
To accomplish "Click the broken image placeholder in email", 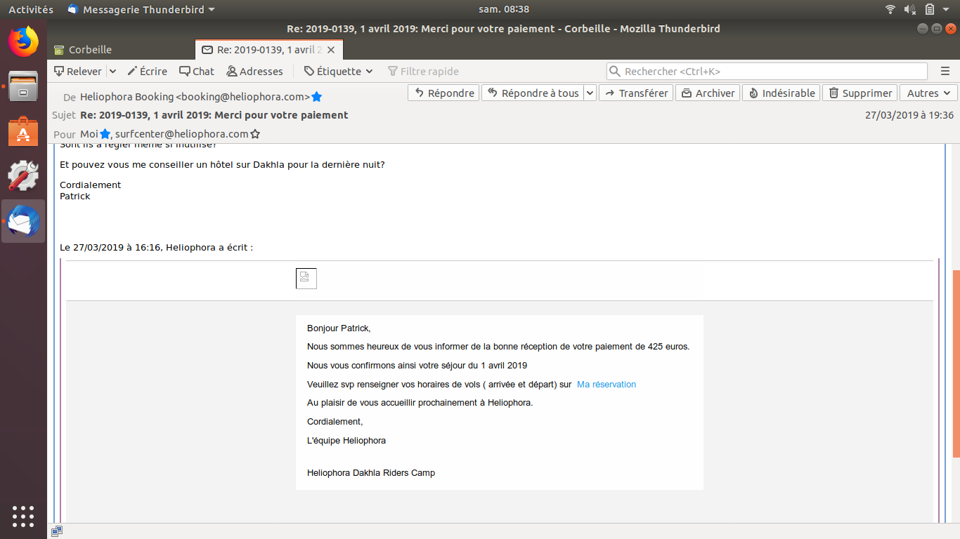I will click(306, 278).
